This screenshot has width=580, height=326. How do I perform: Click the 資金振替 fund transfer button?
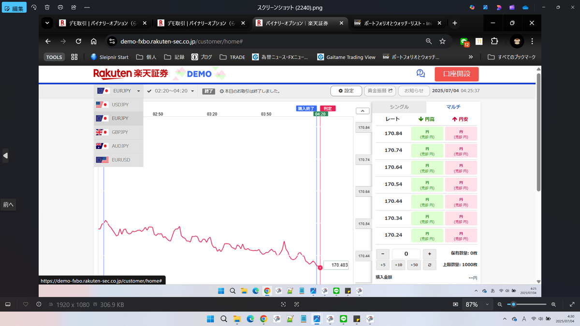[380, 91]
